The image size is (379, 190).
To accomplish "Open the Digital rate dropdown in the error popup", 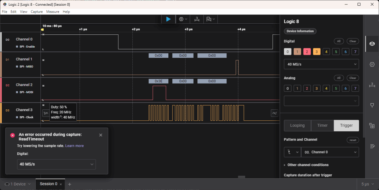I will pos(56,164).
